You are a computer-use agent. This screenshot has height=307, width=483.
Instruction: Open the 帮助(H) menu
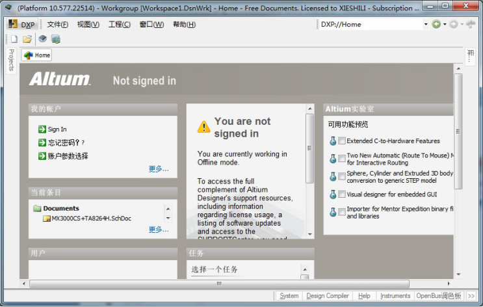pos(184,24)
